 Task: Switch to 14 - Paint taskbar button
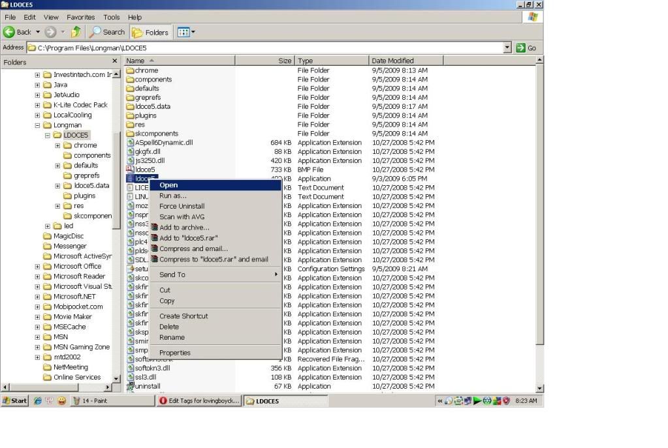(x=112, y=401)
